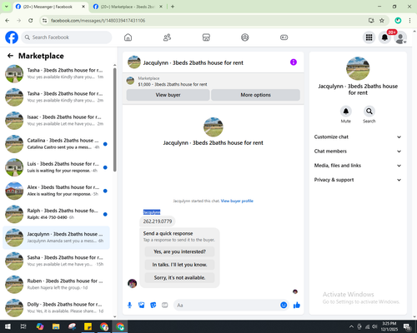The width and height of the screenshot is (417, 333).
Task: Expand Privacy & support section
Action: point(358,180)
